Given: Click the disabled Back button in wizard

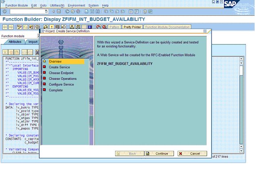Looking at the screenshot, I should click(x=130, y=153).
